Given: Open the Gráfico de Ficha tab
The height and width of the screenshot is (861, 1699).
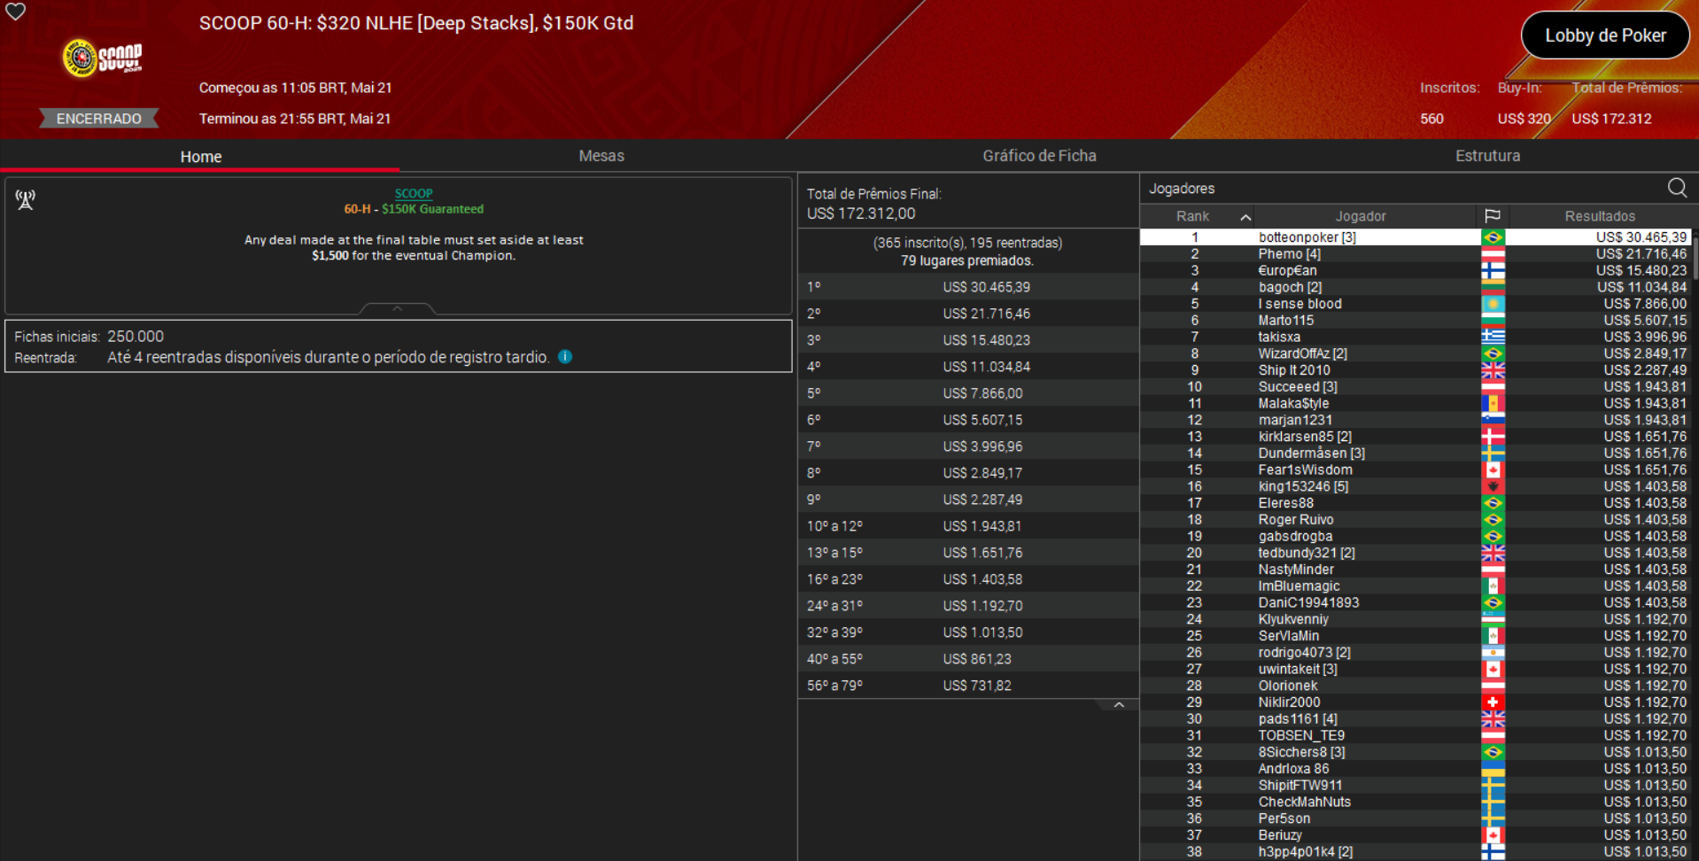Looking at the screenshot, I should pyautogui.click(x=1039, y=156).
